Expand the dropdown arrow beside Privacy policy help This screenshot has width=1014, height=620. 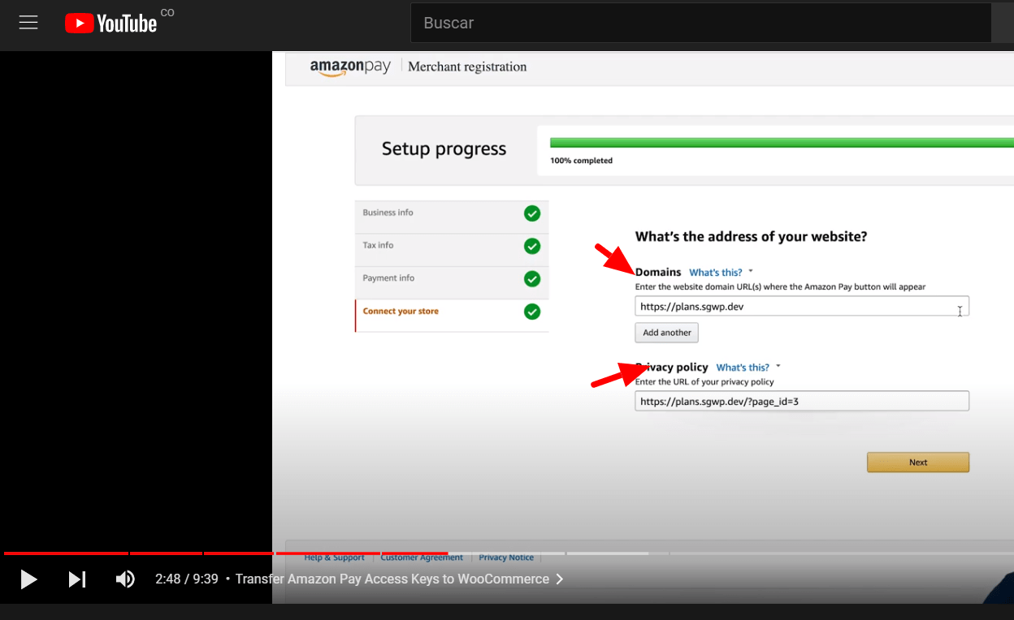[x=778, y=367]
